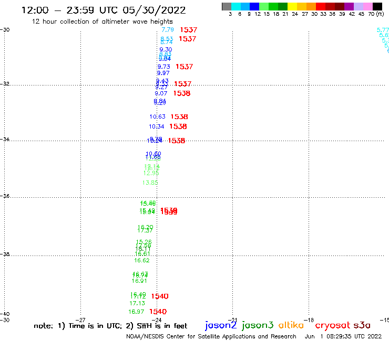Click the orange 'altika' satellite legend name

[x=291, y=325]
